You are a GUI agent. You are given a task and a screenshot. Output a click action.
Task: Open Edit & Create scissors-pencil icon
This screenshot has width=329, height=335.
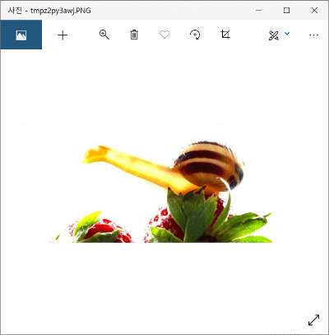point(274,35)
